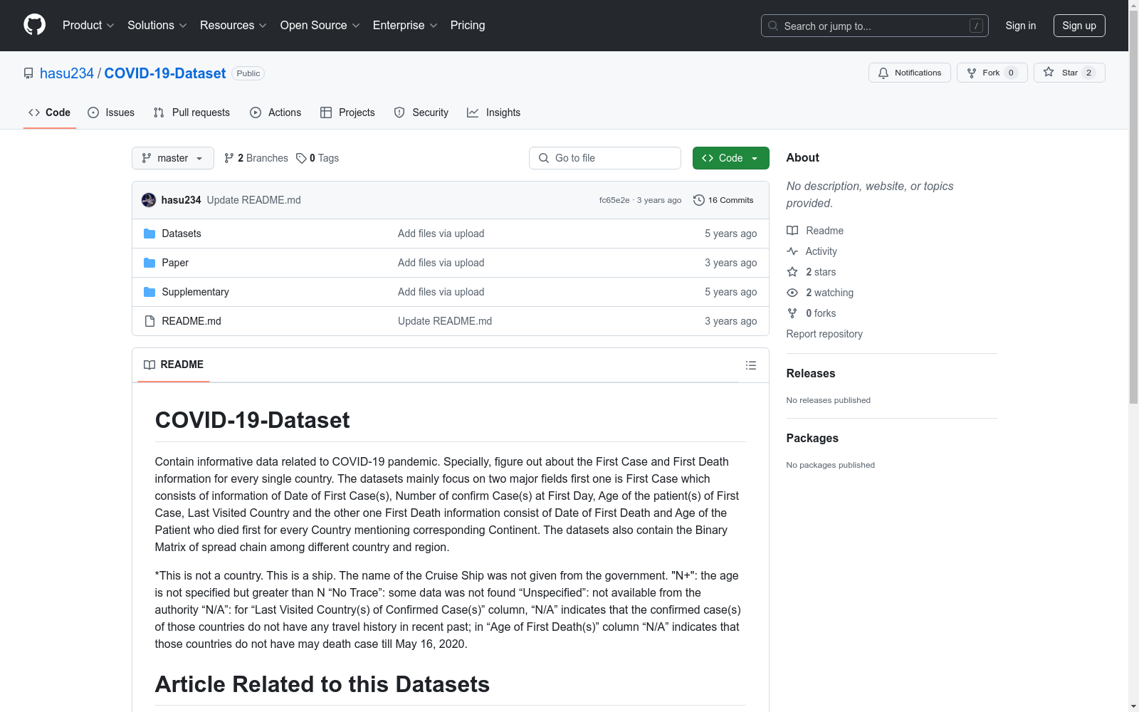
Task: Fork this repository with Fork button
Action: (x=992, y=73)
